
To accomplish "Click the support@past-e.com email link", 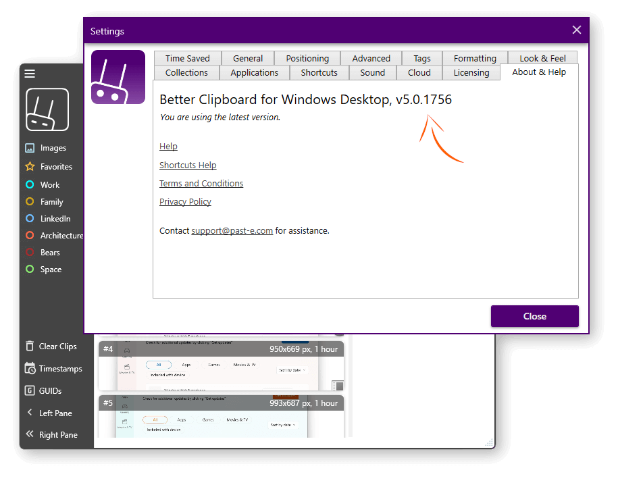I will (232, 230).
